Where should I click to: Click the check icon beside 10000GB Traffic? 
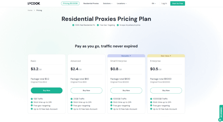tap(151, 99)
